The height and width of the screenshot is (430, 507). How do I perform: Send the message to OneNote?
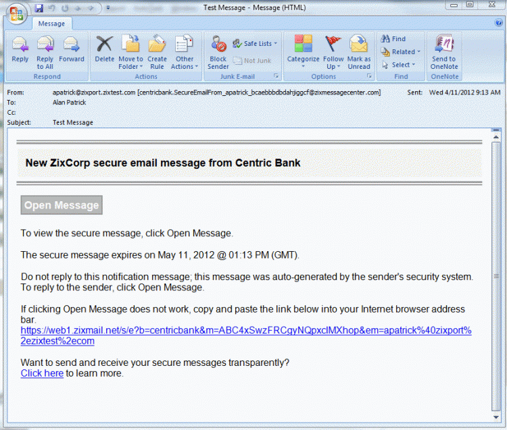click(444, 53)
